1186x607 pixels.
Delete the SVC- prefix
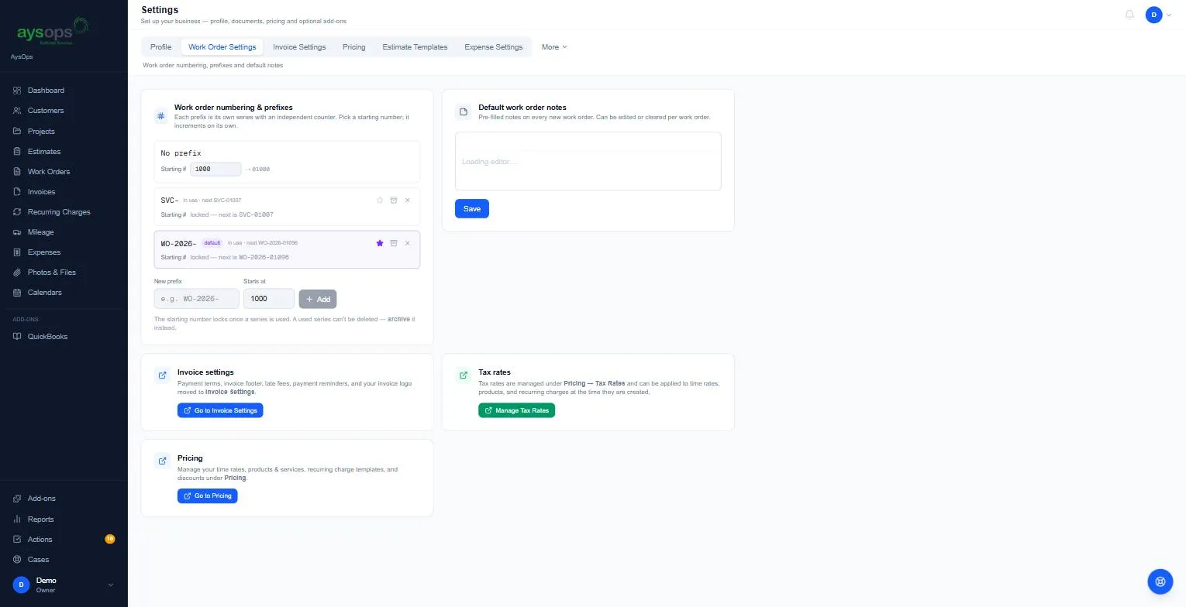pos(408,201)
